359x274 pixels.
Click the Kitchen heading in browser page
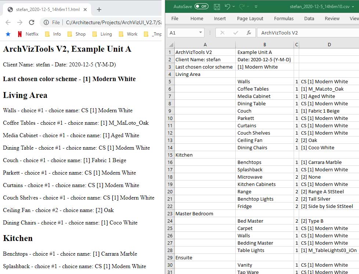[x=18, y=238]
